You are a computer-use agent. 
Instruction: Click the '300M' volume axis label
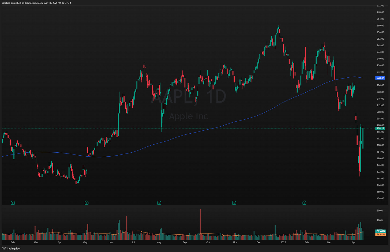380,210
